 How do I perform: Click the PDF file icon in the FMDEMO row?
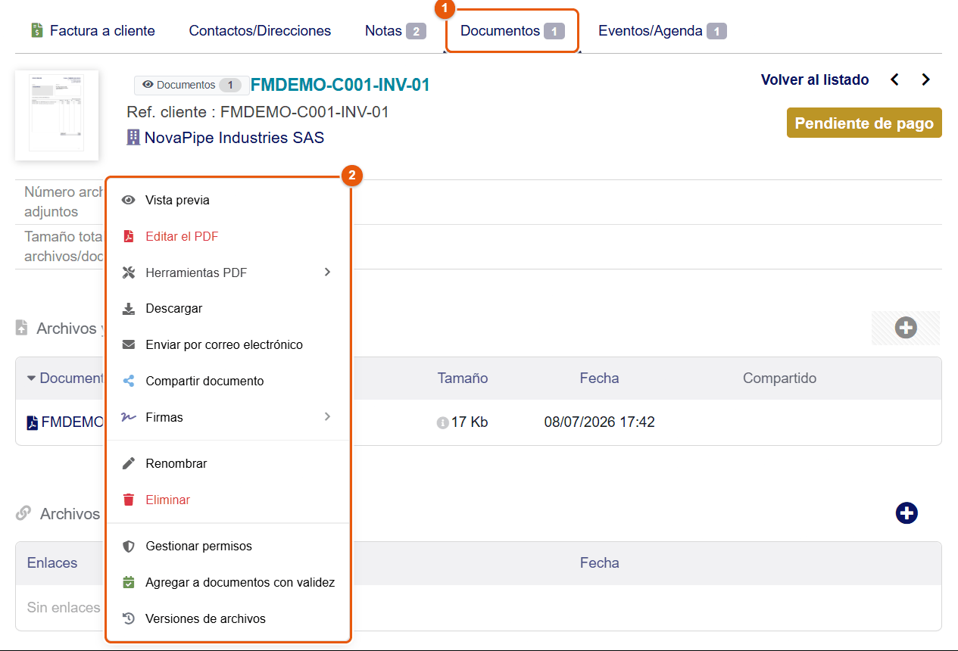(x=32, y=422)
